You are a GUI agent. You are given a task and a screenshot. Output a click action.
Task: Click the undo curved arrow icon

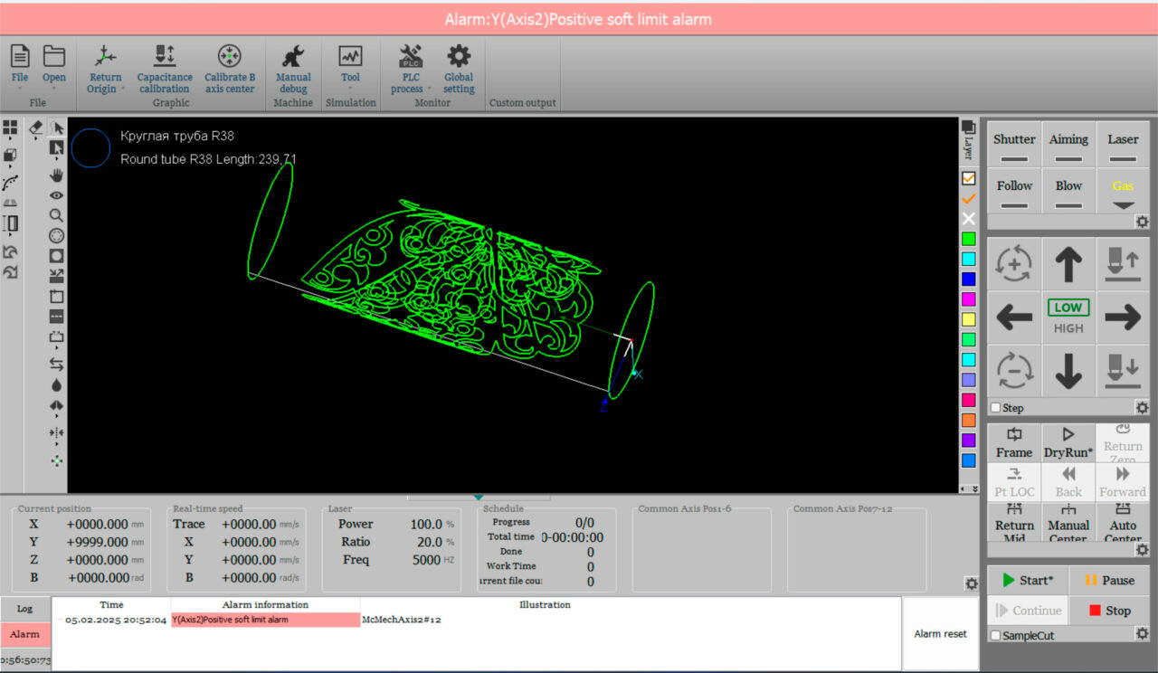pyautogui.click(x=11, y=251)
